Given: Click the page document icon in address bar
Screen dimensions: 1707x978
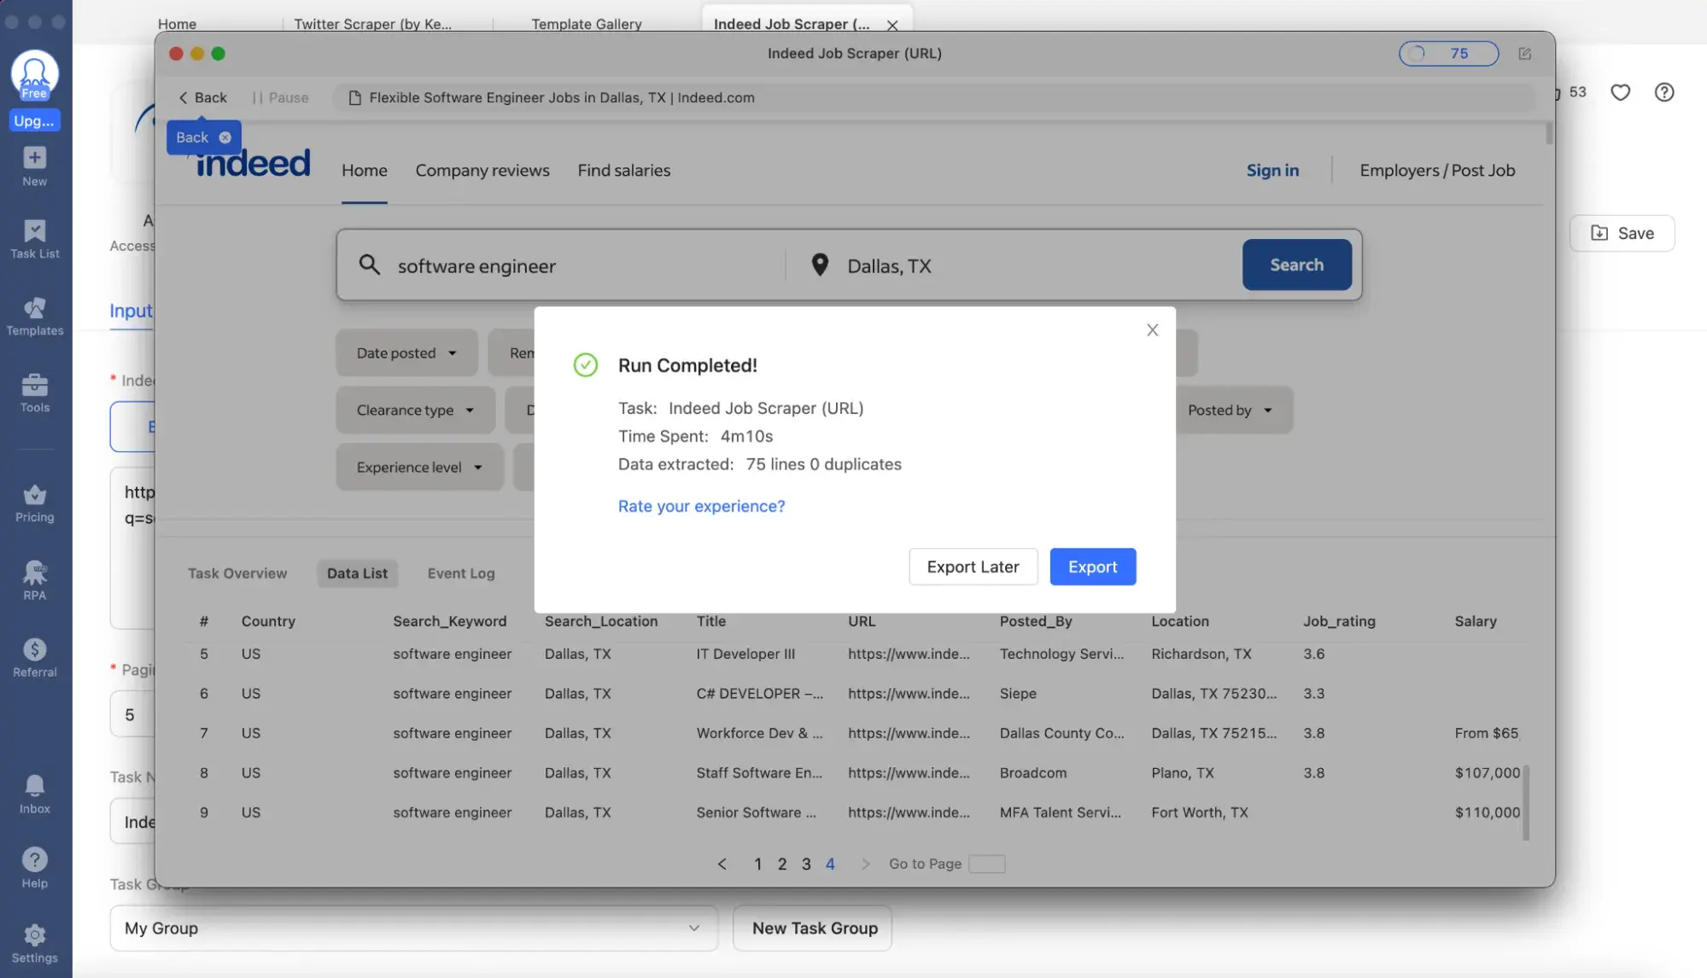Looking at the screenshot, I should 354,97.
